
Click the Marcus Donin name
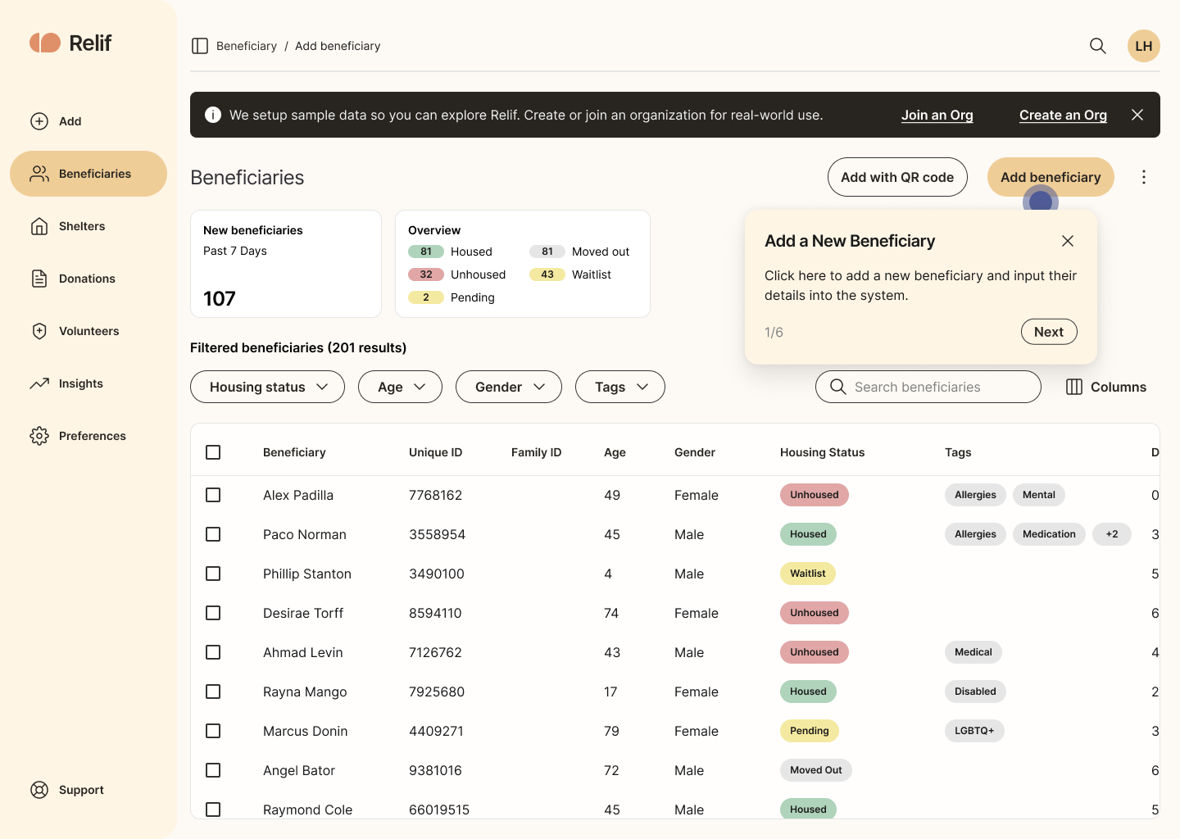(305, 731)
